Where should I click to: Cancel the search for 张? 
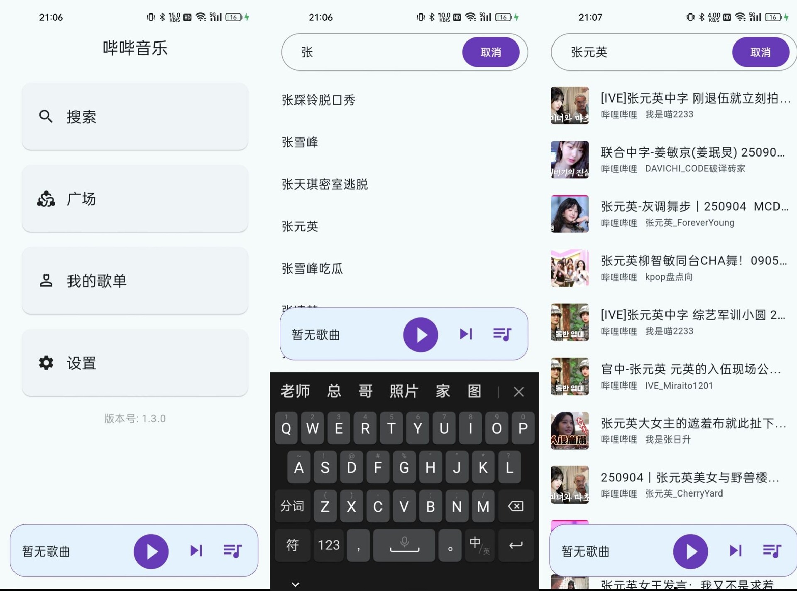point(490,52)
